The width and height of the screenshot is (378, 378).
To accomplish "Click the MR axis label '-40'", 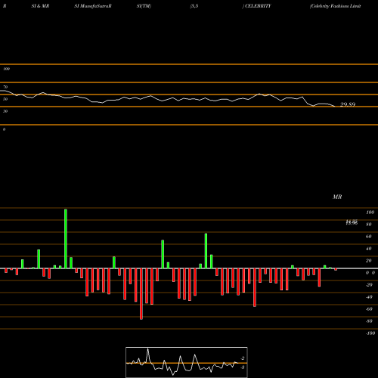I will (x=369, y=297).
